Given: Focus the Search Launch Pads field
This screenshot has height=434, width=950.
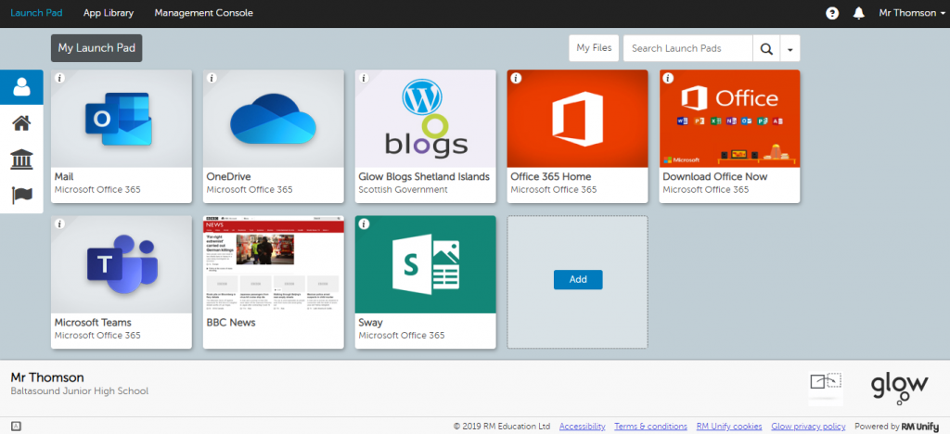Looking at the screenshot, I should point(687,48).
